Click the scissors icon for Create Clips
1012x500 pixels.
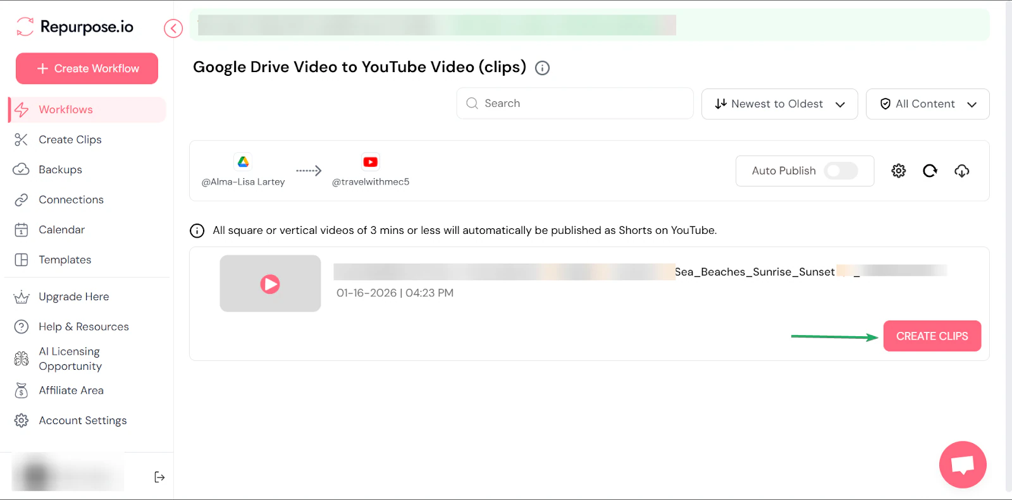click(22, 140)
